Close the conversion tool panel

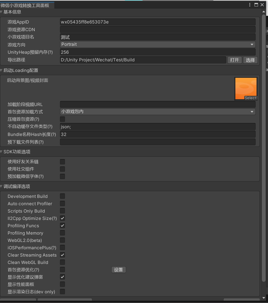click(x=262, y=5)
